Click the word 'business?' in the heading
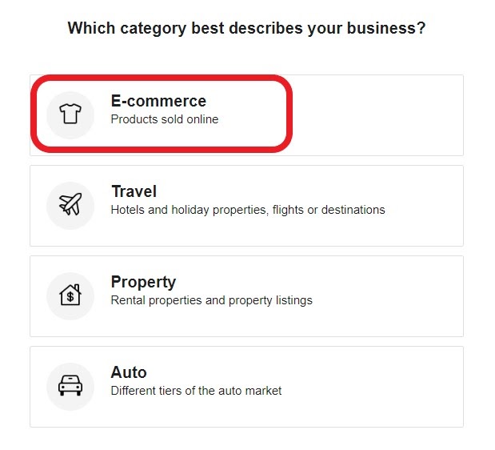This screenshot has height=450, width=495. point(389,28)
